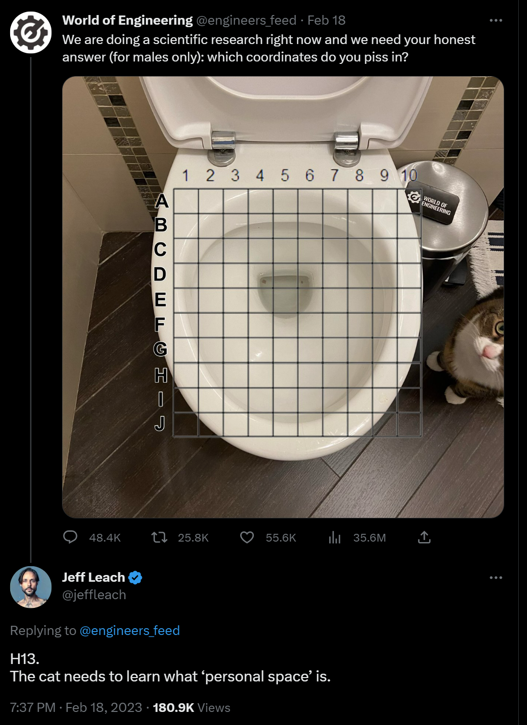Like the coordinates poll tweet

pyautogui.click(x=248, y=537)
